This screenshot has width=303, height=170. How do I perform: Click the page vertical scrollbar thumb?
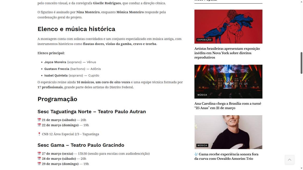point(301,63)
